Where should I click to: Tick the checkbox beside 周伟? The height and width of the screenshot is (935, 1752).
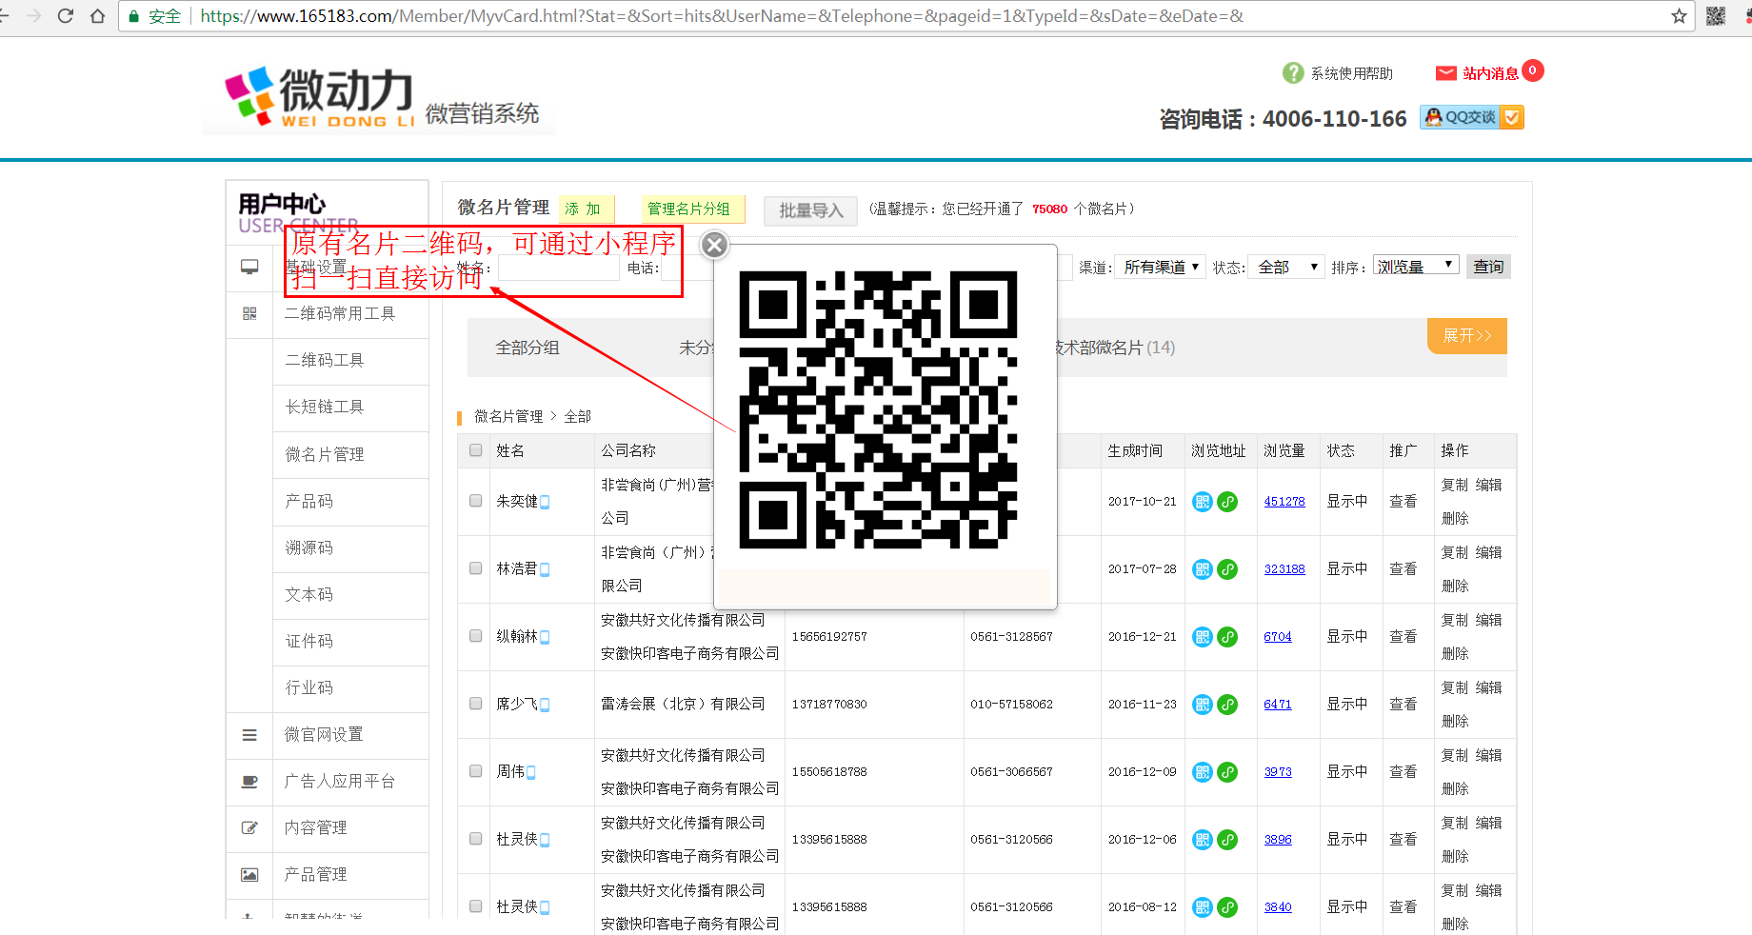(x=476, y=771)
